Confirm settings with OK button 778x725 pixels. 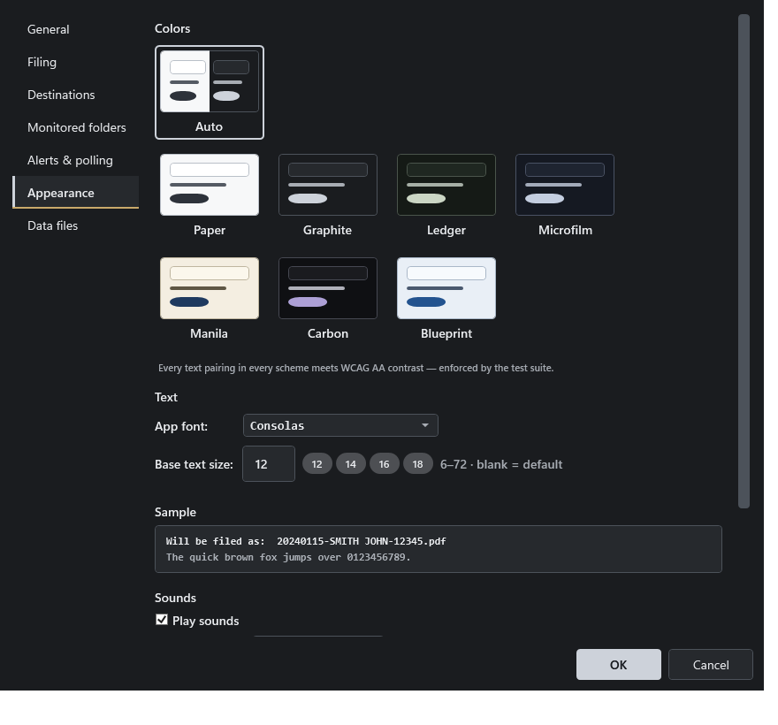tap(618, 665)
